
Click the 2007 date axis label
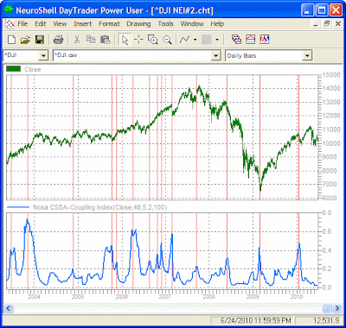pos(165,296)
